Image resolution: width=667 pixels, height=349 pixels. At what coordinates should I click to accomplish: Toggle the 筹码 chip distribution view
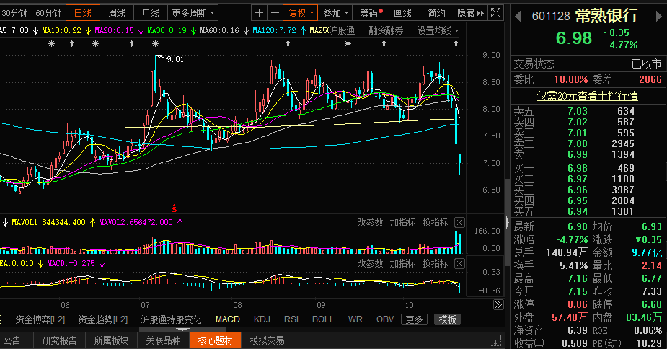[x=371, y=13]
